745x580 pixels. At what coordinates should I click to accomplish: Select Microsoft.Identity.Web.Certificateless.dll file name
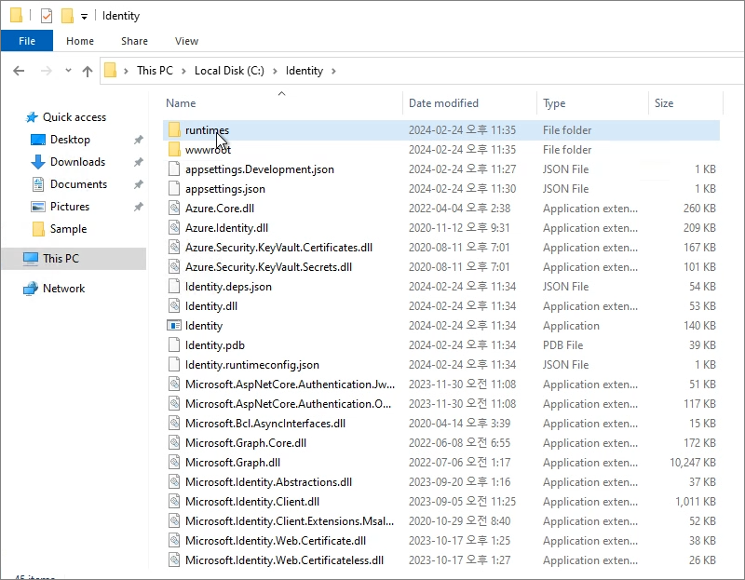(x=285, y=560)
